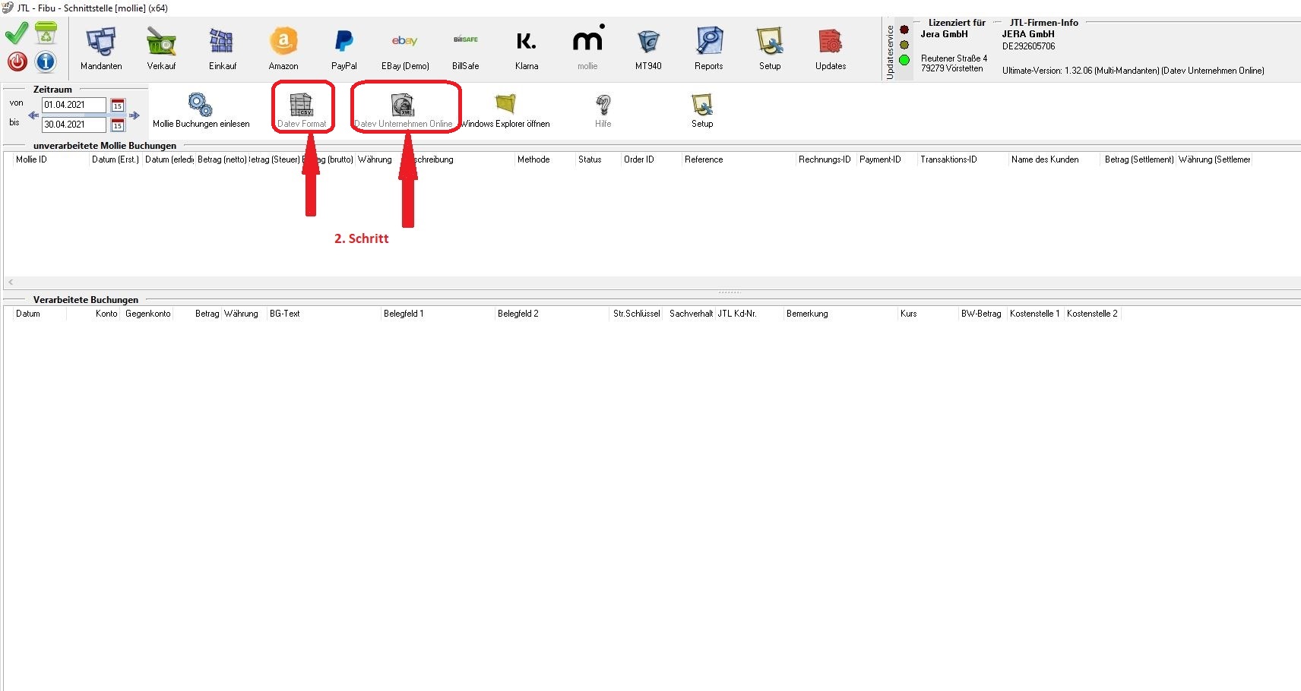This screenshot has height=691, width=1301.
Task: Sort by Mollie ID column header
Action: click(31, 159)
